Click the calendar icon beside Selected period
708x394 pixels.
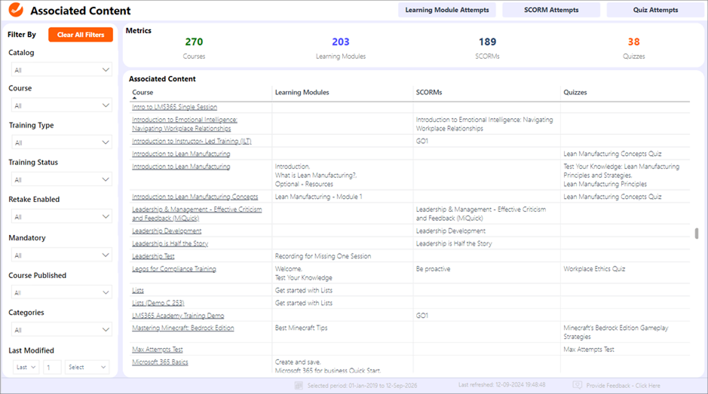(x=299, y=386)
